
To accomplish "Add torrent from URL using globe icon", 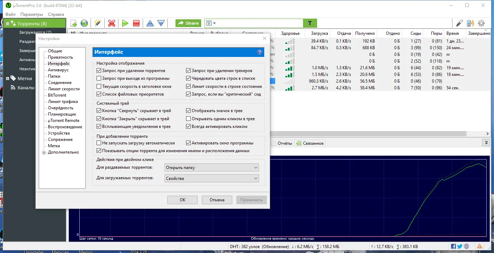I will pyautogui.click(x=84, y=23).
